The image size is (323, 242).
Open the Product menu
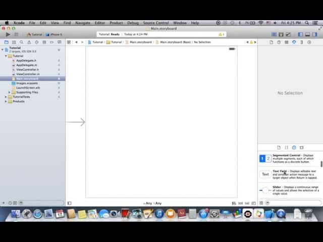coord(116,23)
